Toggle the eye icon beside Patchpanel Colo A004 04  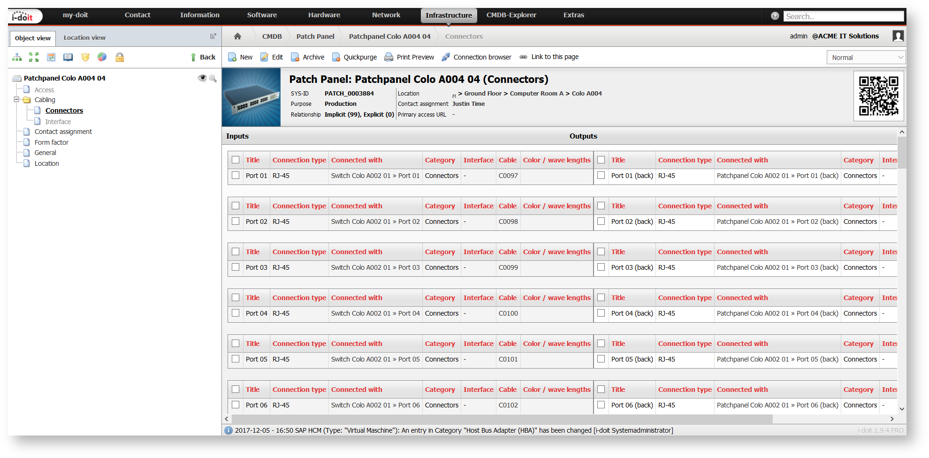pos(202,78)
